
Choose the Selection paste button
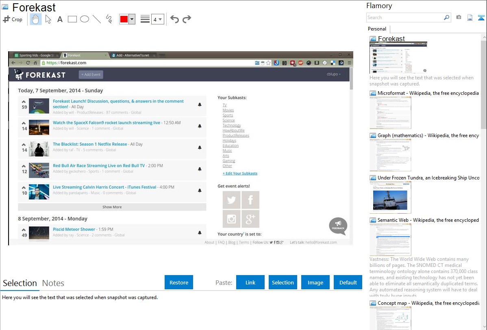tap(283, 282)
